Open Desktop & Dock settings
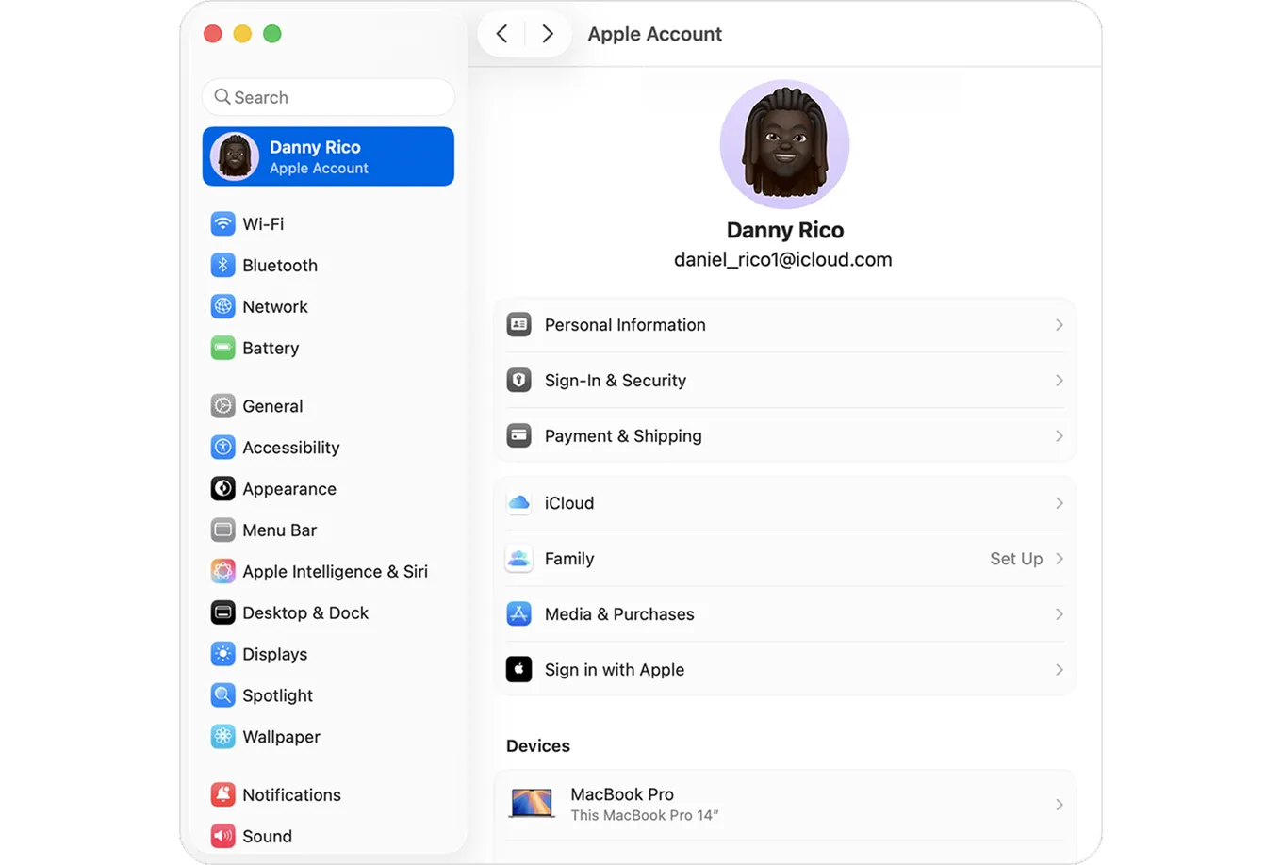The image size is (1282, 865). [x=328, y=612]
